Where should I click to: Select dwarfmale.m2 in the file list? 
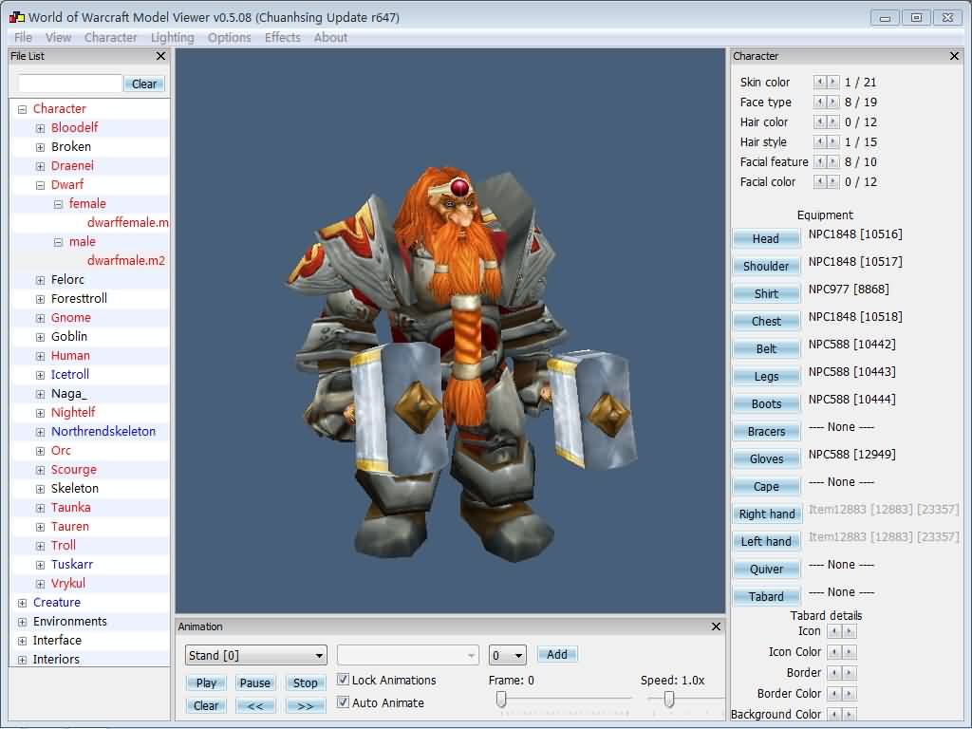click(126, 260)
